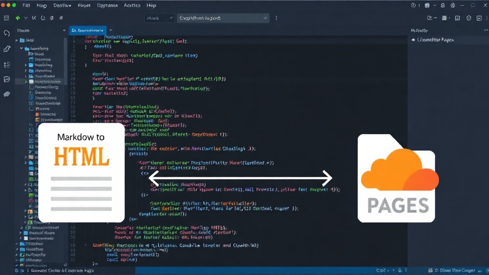Click the shield icon in the title bar

point(453,5)
